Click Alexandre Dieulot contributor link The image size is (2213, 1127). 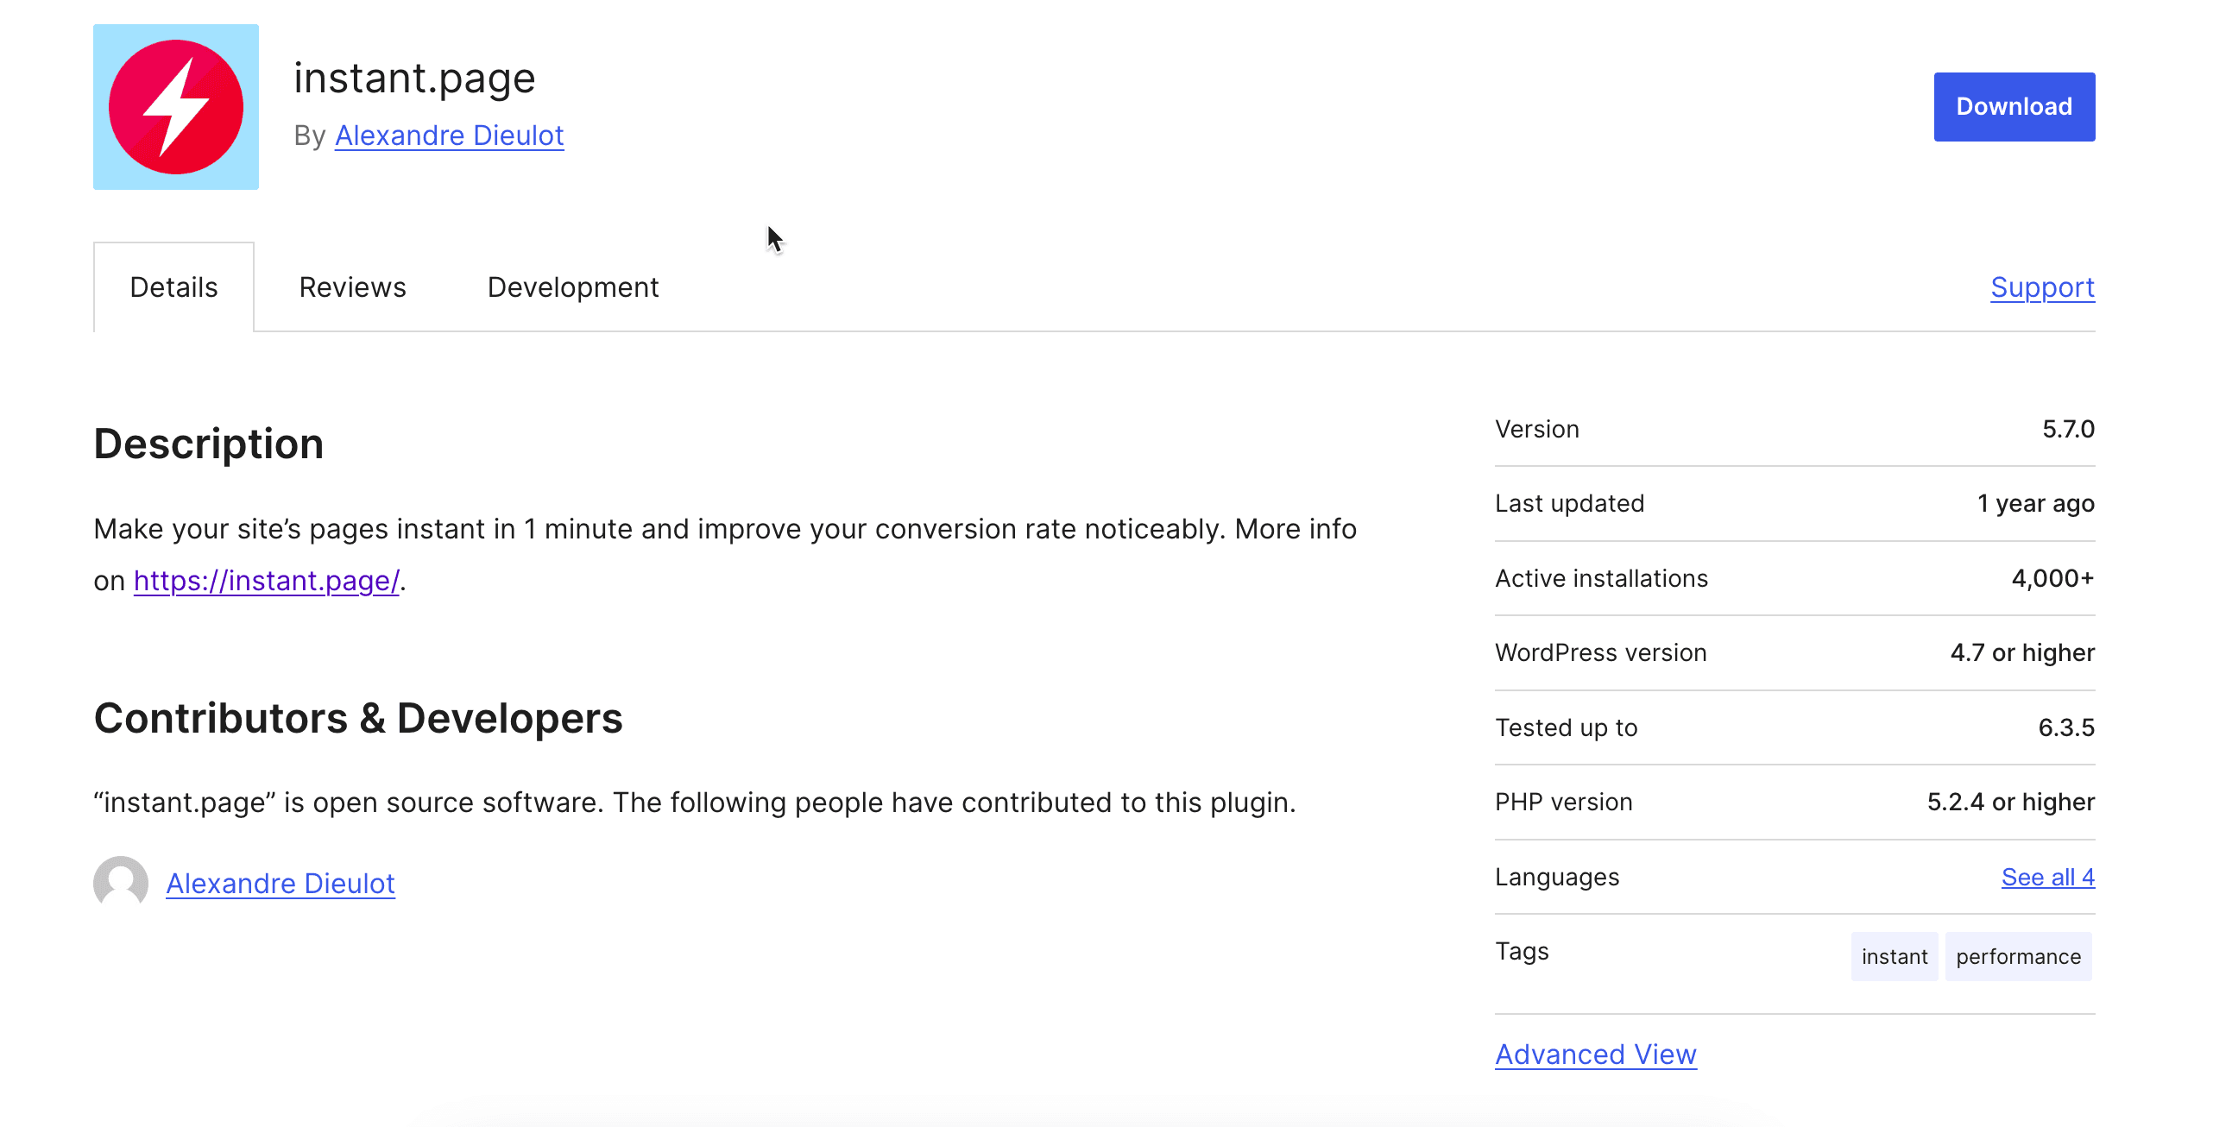tap(280, 883)
